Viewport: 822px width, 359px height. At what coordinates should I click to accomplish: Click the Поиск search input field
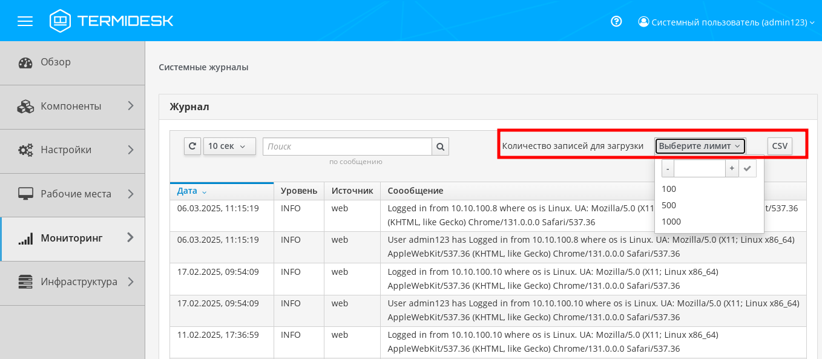tap(347, 147)
